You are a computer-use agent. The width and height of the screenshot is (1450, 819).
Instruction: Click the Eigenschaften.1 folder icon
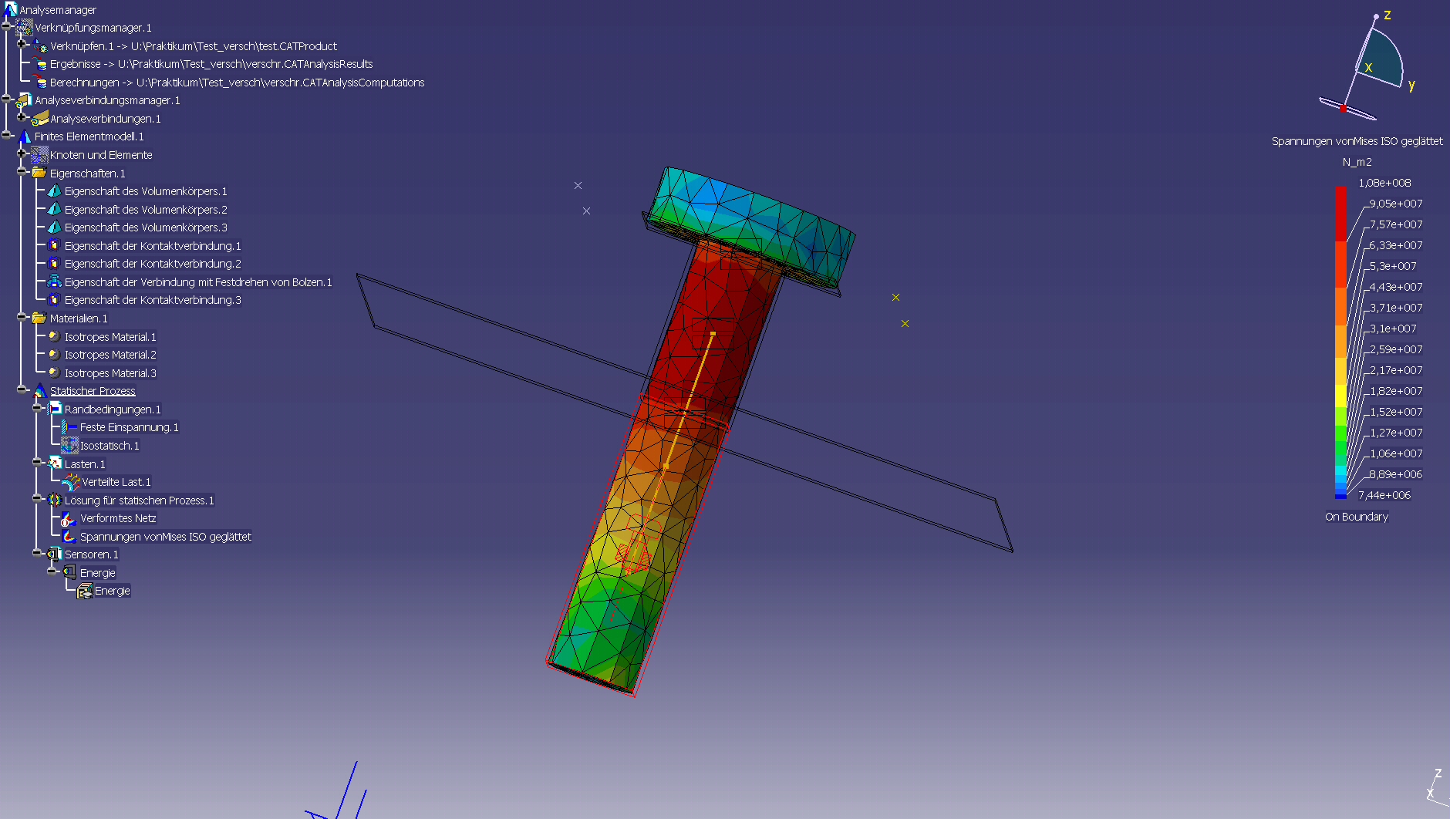tap(39, 173)
